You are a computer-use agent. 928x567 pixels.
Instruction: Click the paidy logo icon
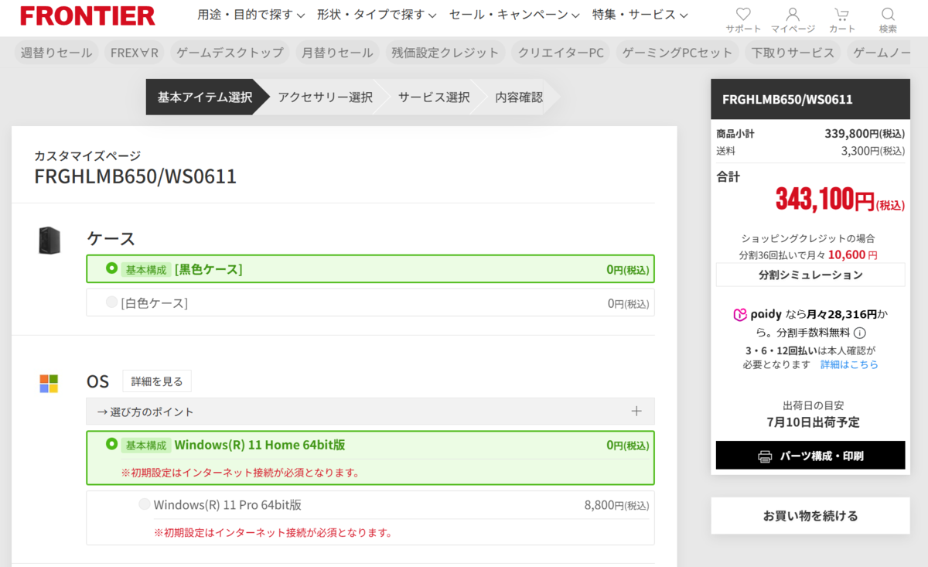pyautogui.click(x=740, y=315)
